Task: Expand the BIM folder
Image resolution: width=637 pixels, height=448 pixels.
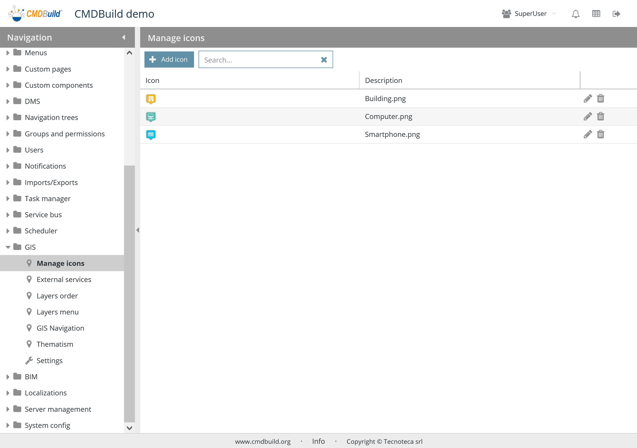Action: pos(8,377)
